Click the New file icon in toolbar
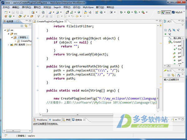Viewport: 187px width, 140px height. pos(6,12)
